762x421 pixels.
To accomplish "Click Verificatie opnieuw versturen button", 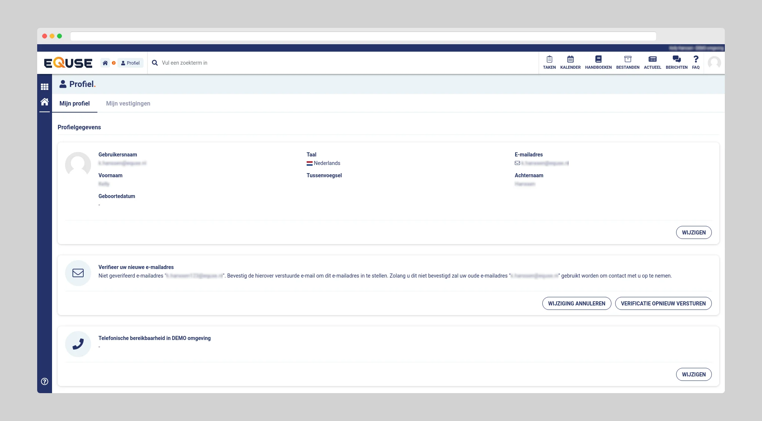I will pyautogui.click(x=663, y=304).
